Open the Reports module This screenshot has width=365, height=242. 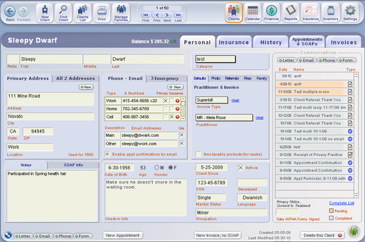291,13
